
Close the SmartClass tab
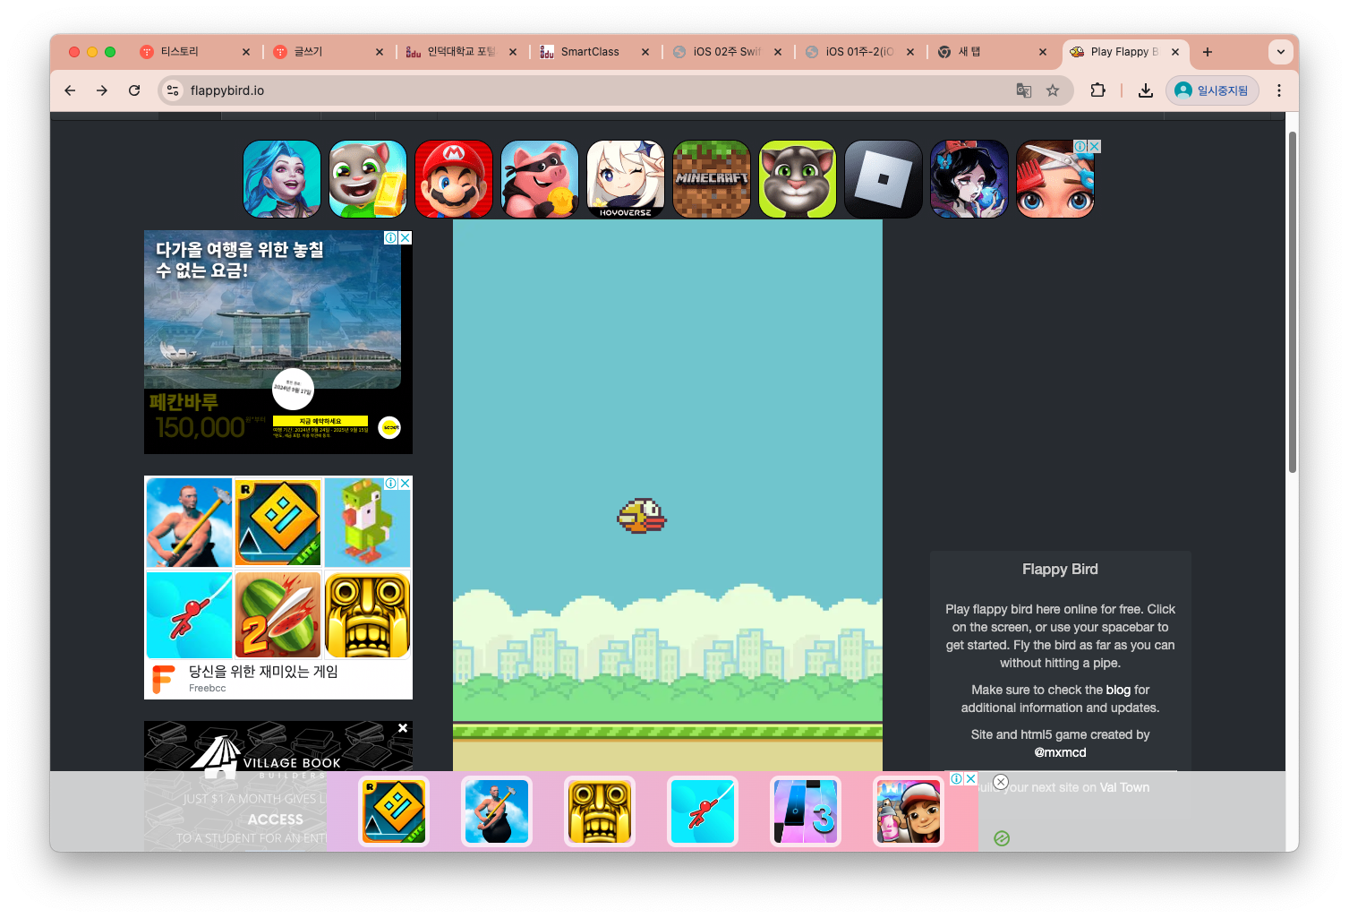pos(645,52)
